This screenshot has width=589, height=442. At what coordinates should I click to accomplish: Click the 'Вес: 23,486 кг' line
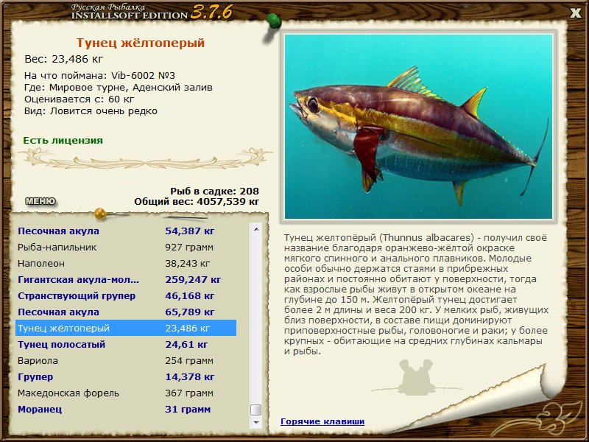coord(63,59)
